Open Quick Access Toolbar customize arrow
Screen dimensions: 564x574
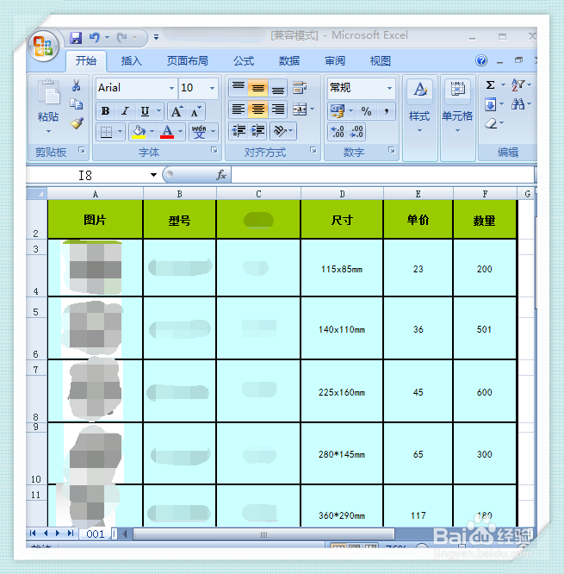(156, 37)
